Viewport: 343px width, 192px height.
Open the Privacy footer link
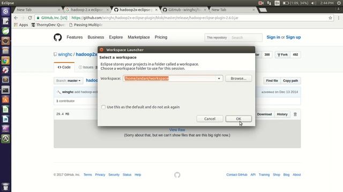pyautogui.click(x=100, y=174)
